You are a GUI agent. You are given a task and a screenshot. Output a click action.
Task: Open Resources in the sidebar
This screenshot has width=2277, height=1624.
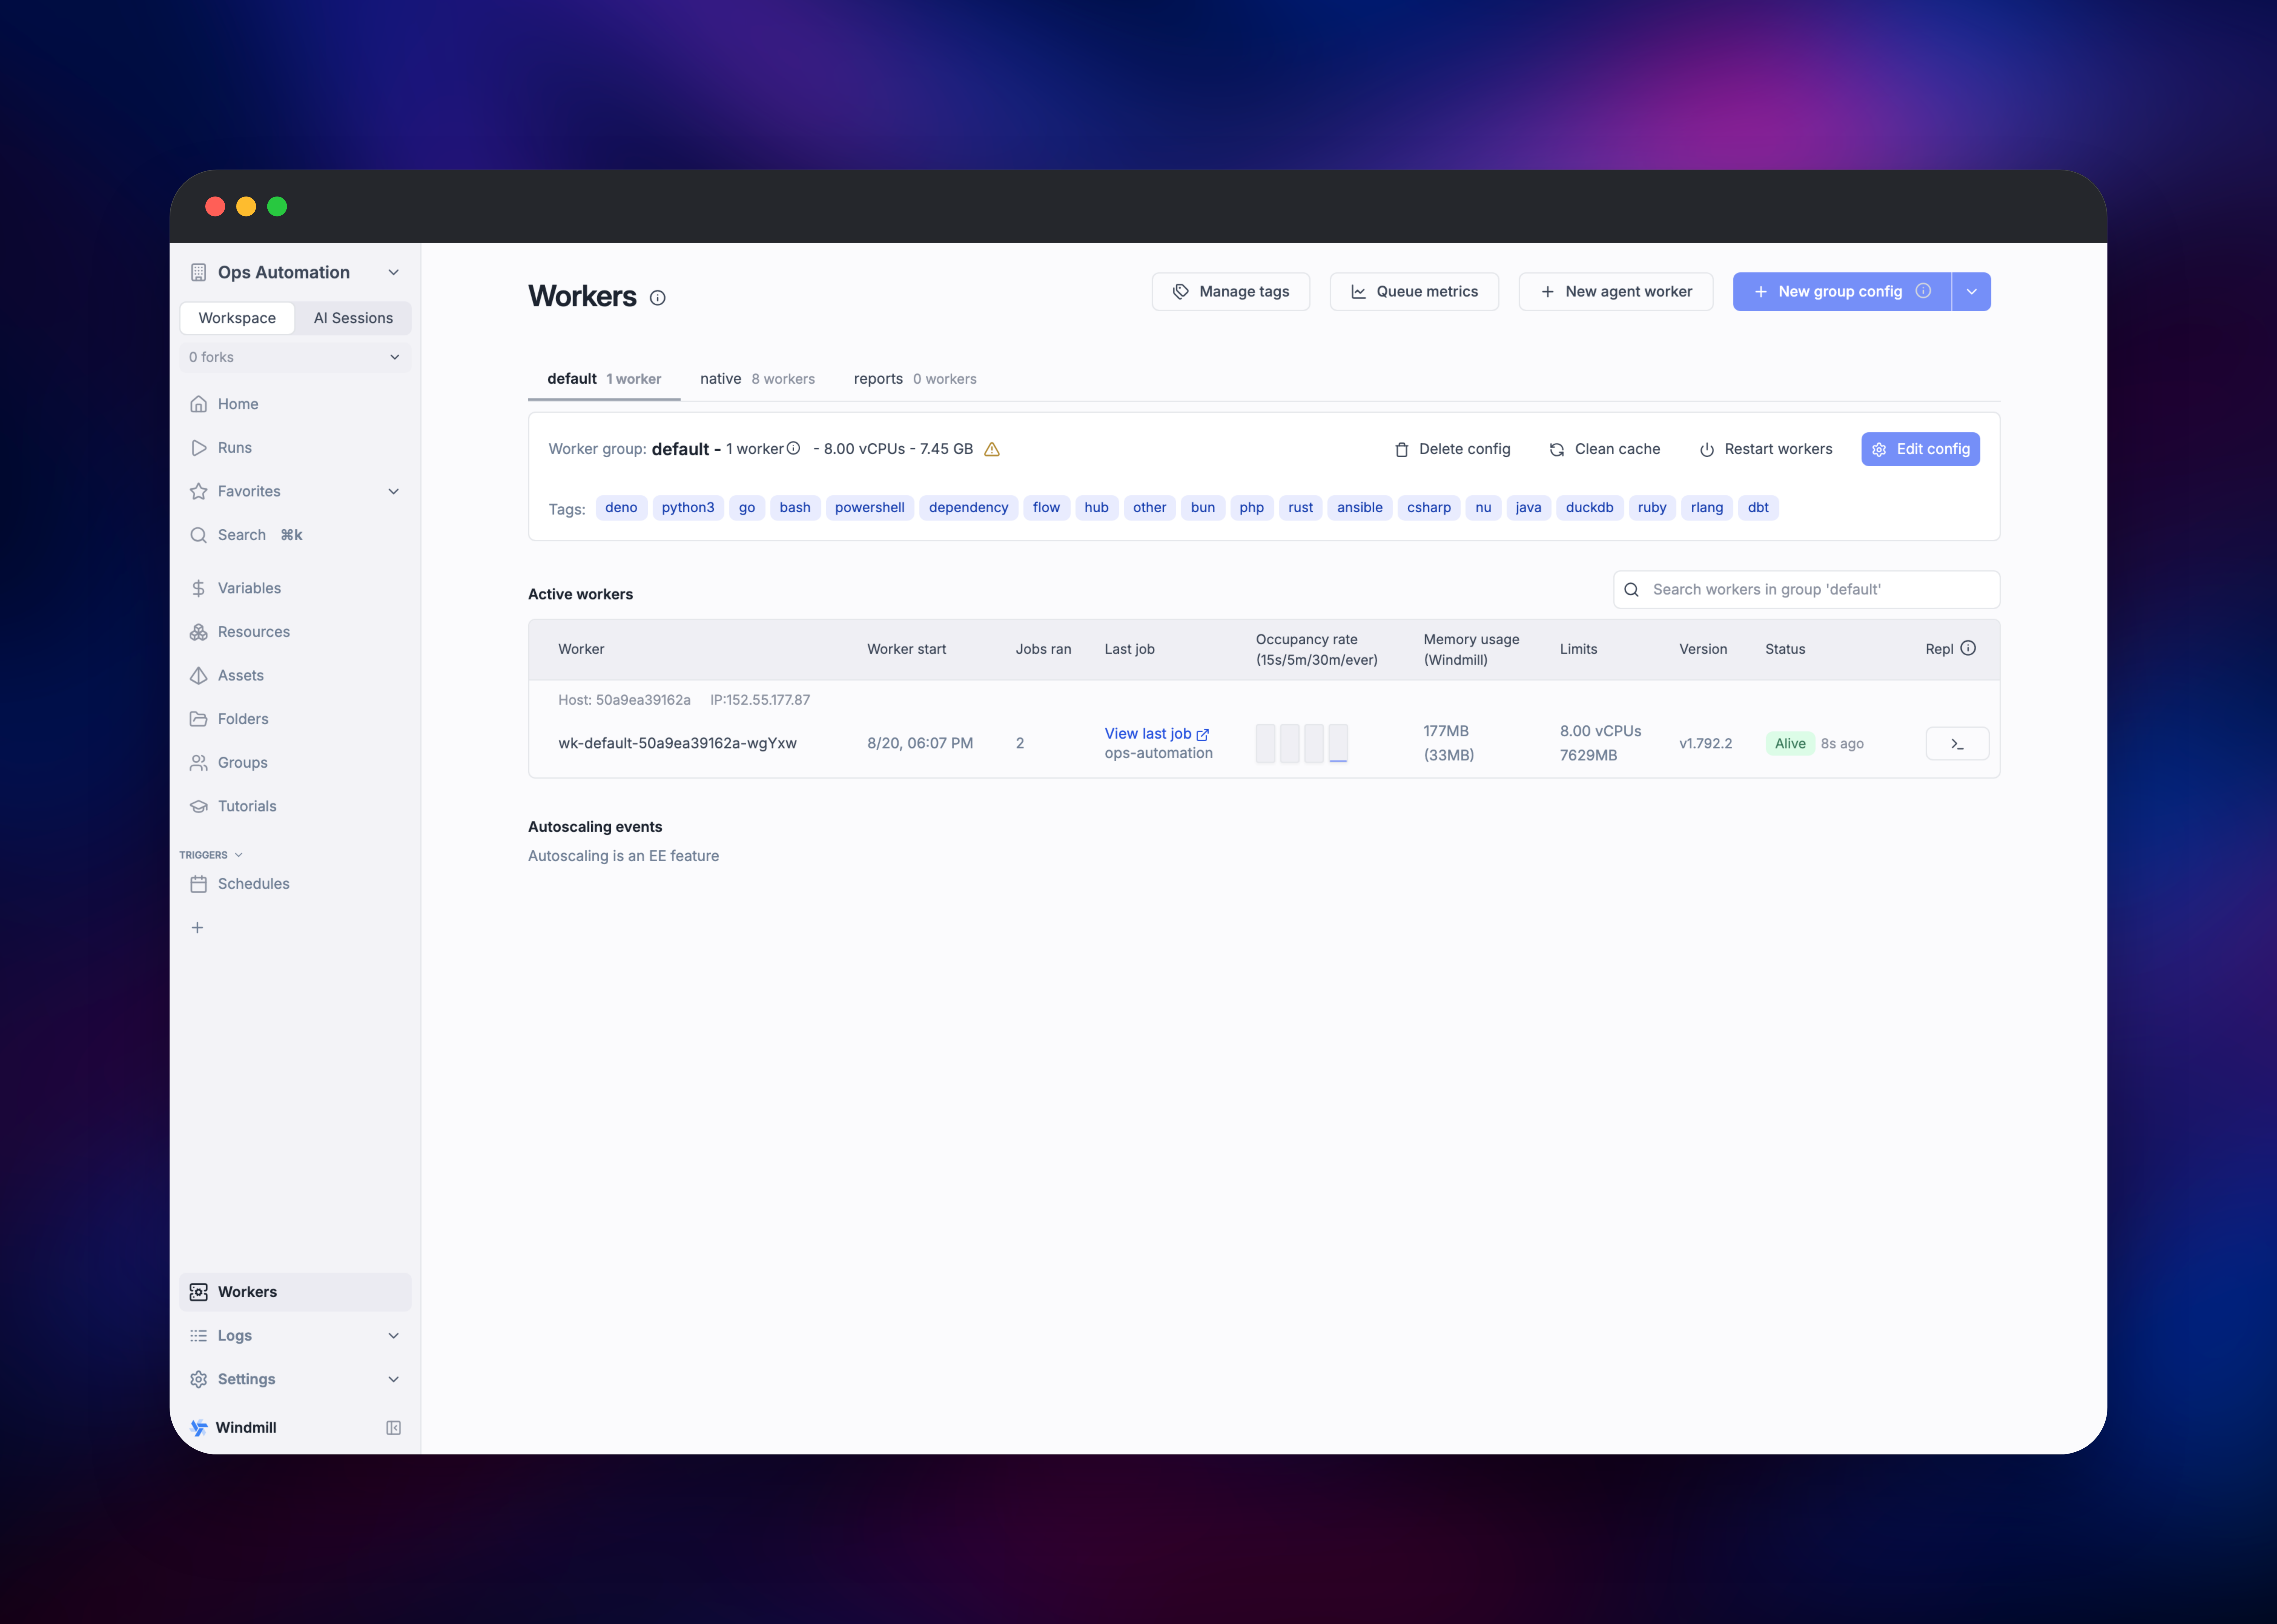point(295,632)
